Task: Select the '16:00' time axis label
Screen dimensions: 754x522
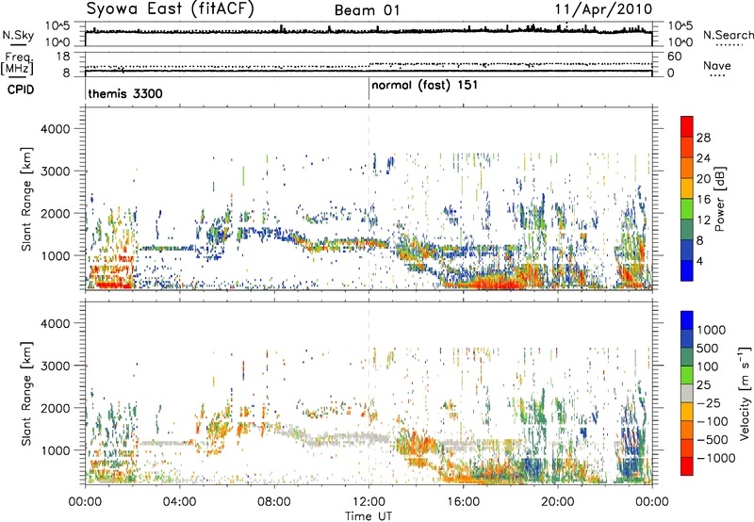Action: [x=463, y=502]
